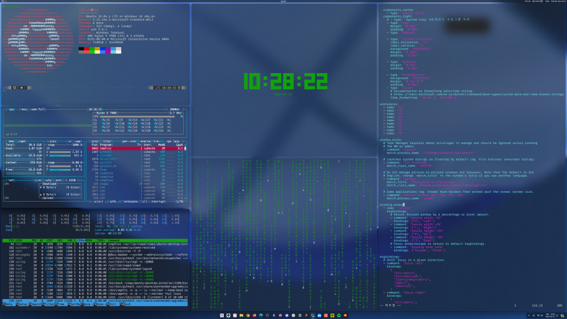Open the yellow KakaoTalk taskbar icon
Image resolution: width=567 pixels, height=319 pixels.
click(x=332, y=315)
